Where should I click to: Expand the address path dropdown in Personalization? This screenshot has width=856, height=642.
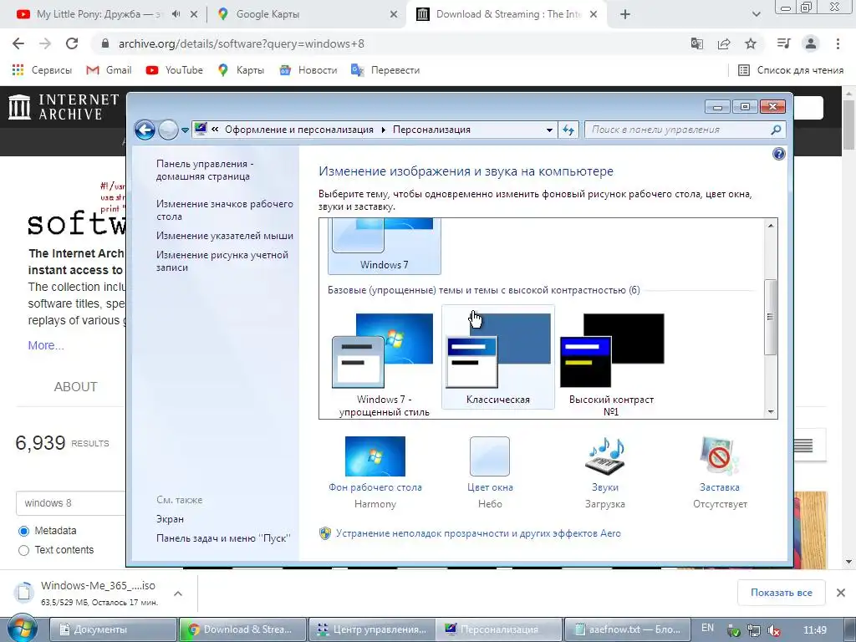549,130
